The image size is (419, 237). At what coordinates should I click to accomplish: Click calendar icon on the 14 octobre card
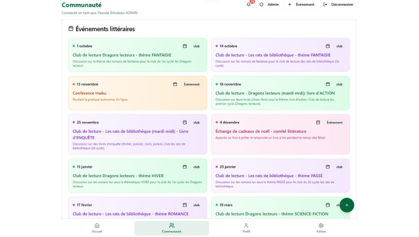coord(327,46)
